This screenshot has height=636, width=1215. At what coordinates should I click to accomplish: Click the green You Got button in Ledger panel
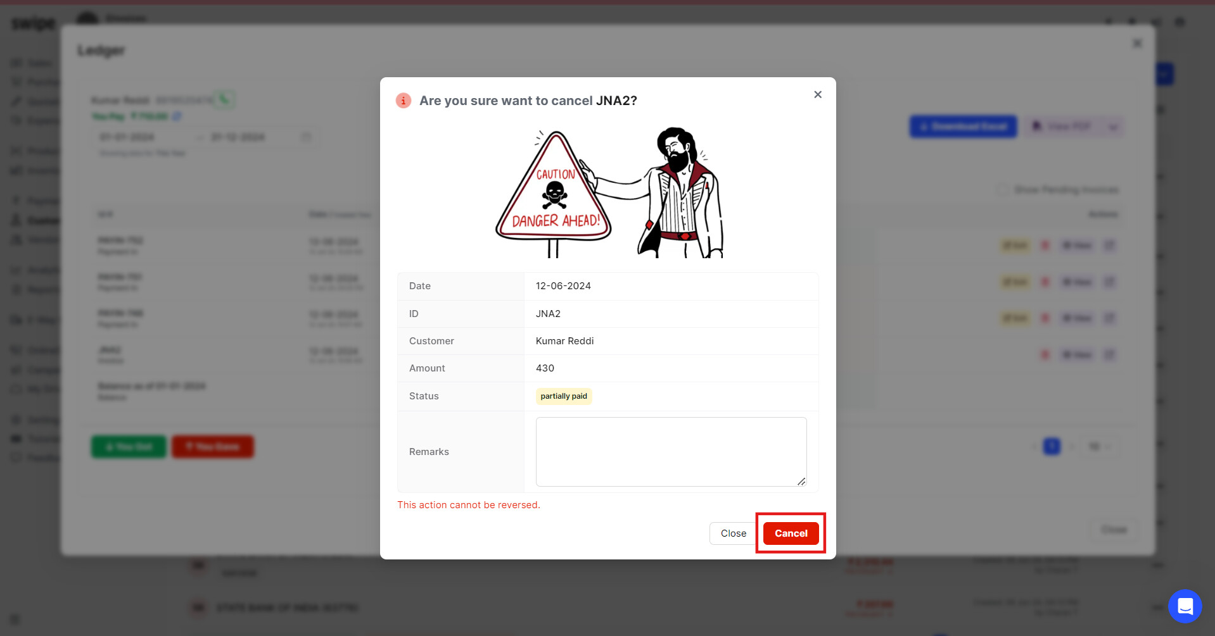point(129,447)
